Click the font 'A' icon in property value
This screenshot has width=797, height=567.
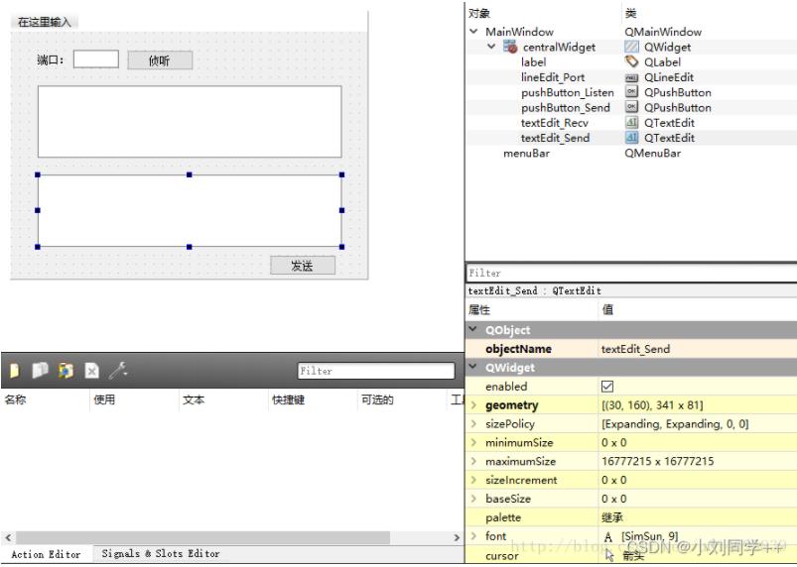(x=607, y=536)
